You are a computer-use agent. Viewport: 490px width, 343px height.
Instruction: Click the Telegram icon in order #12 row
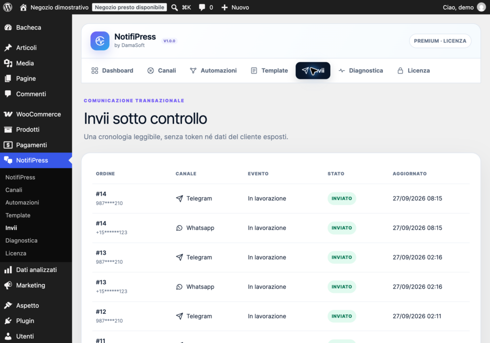click(179, 316)
